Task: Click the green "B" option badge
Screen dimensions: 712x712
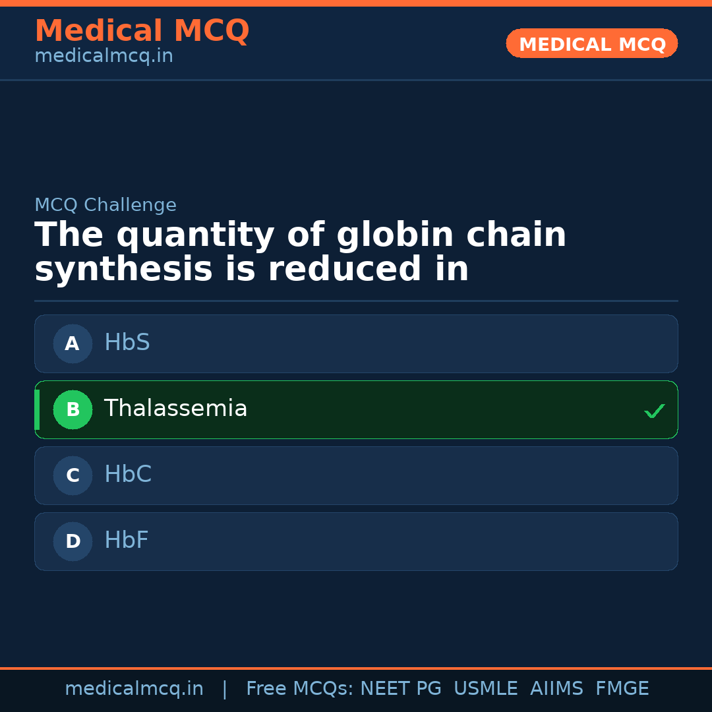Action: [x=73, y=409]
